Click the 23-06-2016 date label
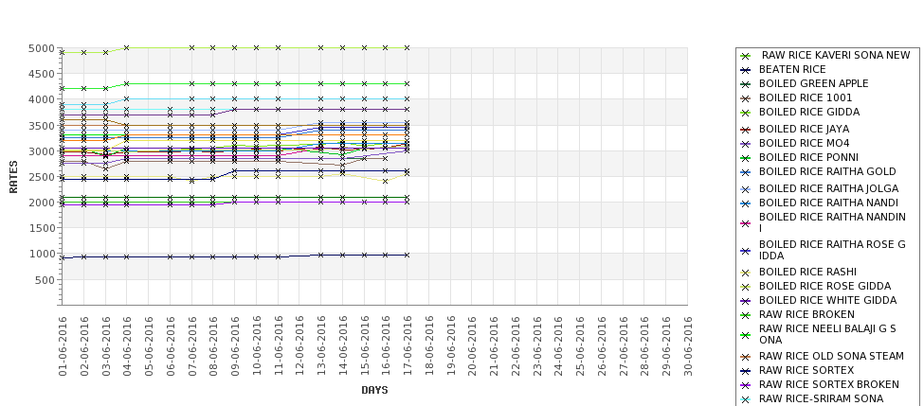Image resolution: width=924 pixels, height=406 pixels. [536, 346]
